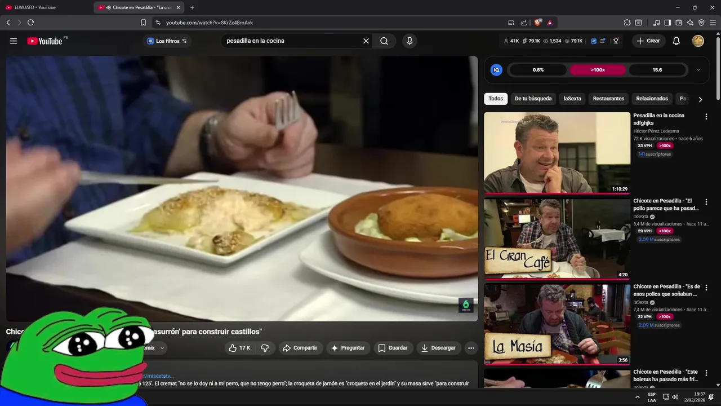Select the De tu búsqueda chip
This screenshot has height=406, width=721.
coord(533,99)
